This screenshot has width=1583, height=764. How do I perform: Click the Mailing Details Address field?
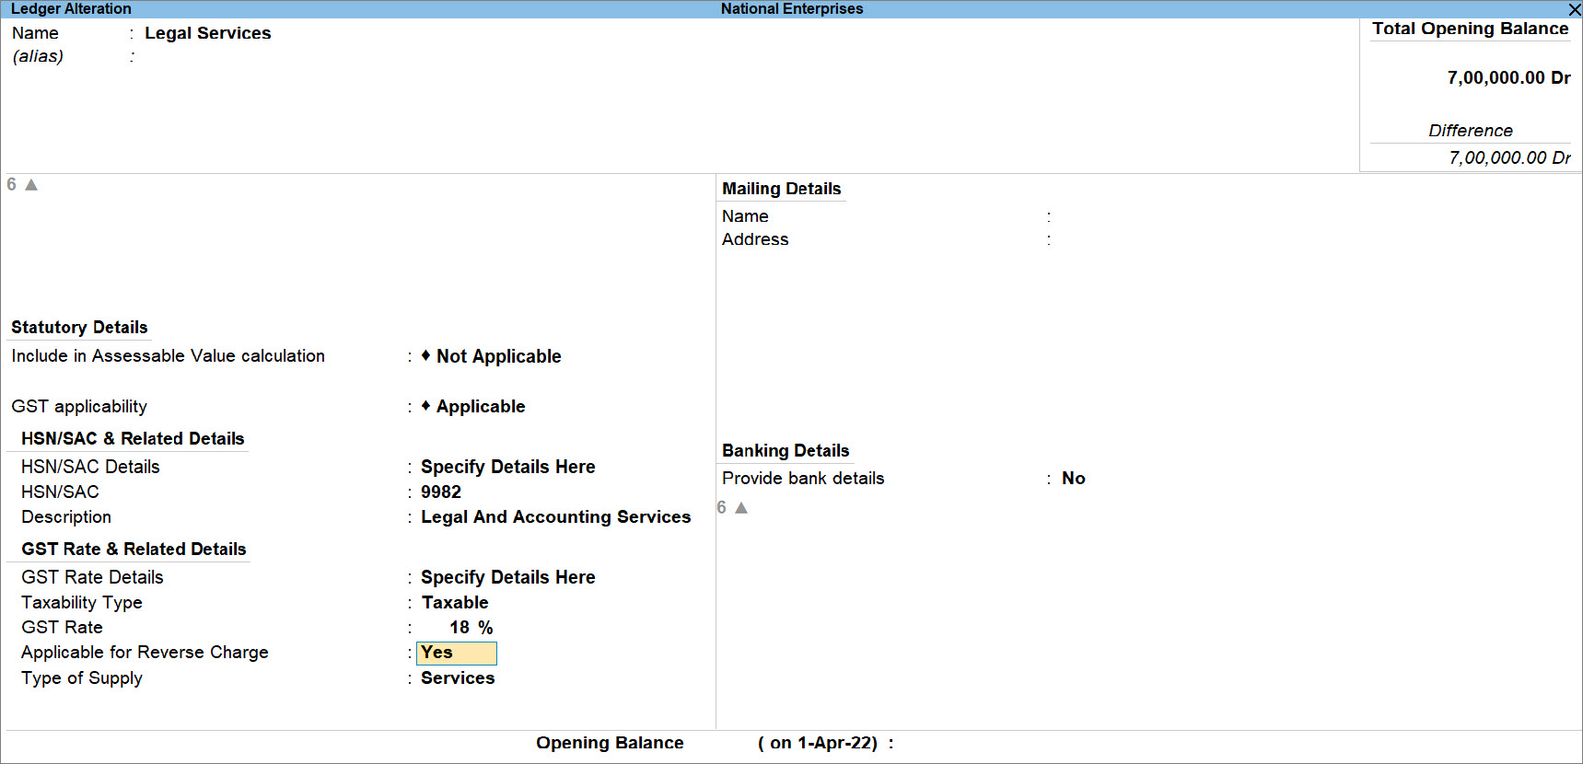tap(1197, 239)
